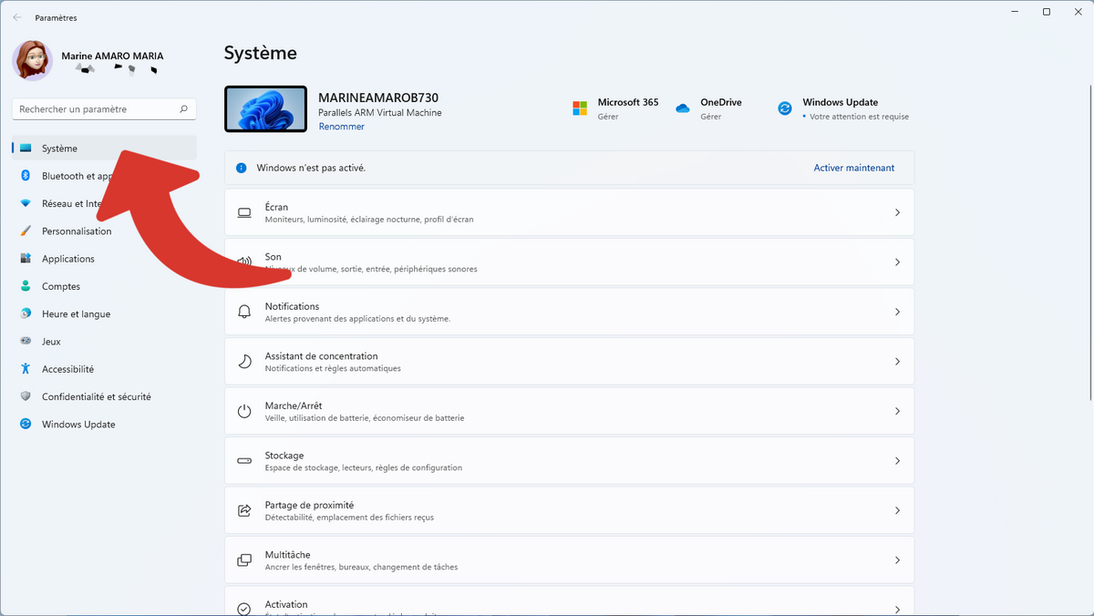The width and height of the screenshot is (1094, 616).
Task: Click Alertes provenant des applications text
Action: coord(357,319)
